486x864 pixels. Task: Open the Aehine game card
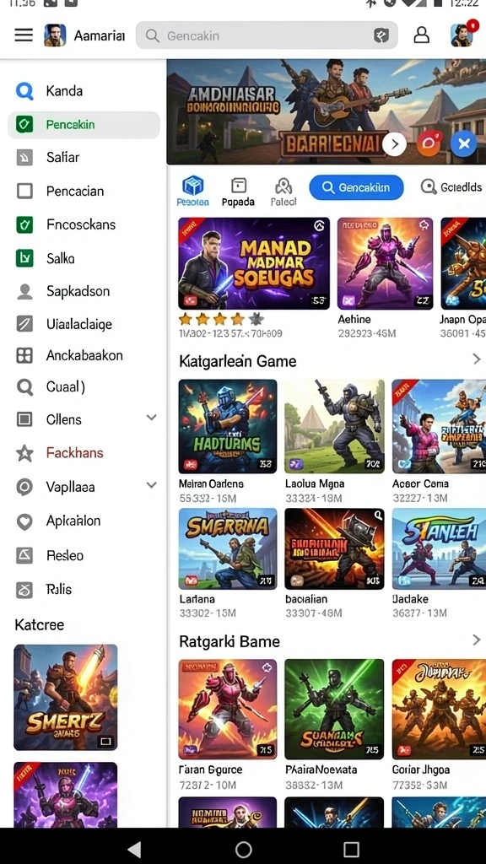(x=385, y=263)
